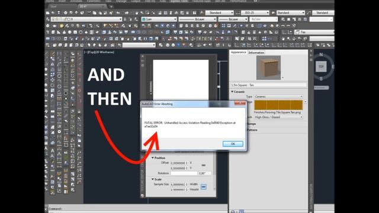
Task: Toggle the offset link icon in Position
Action: (204, 165)
